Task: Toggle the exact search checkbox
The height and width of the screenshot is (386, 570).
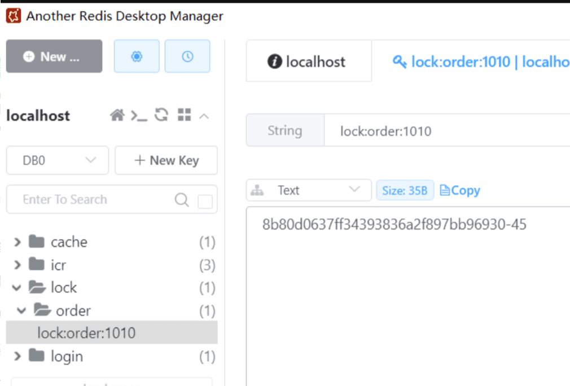Action: pos(205,201)
